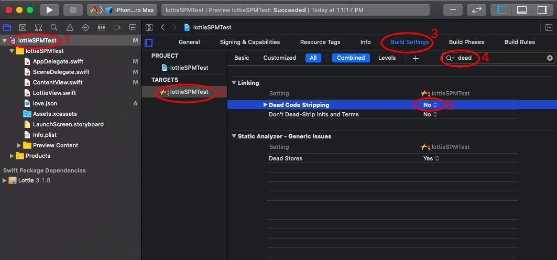The height and width of the screenshot is (260, 557).
Task: Filter settings to Basic
Action: click(x=242, y=58)
